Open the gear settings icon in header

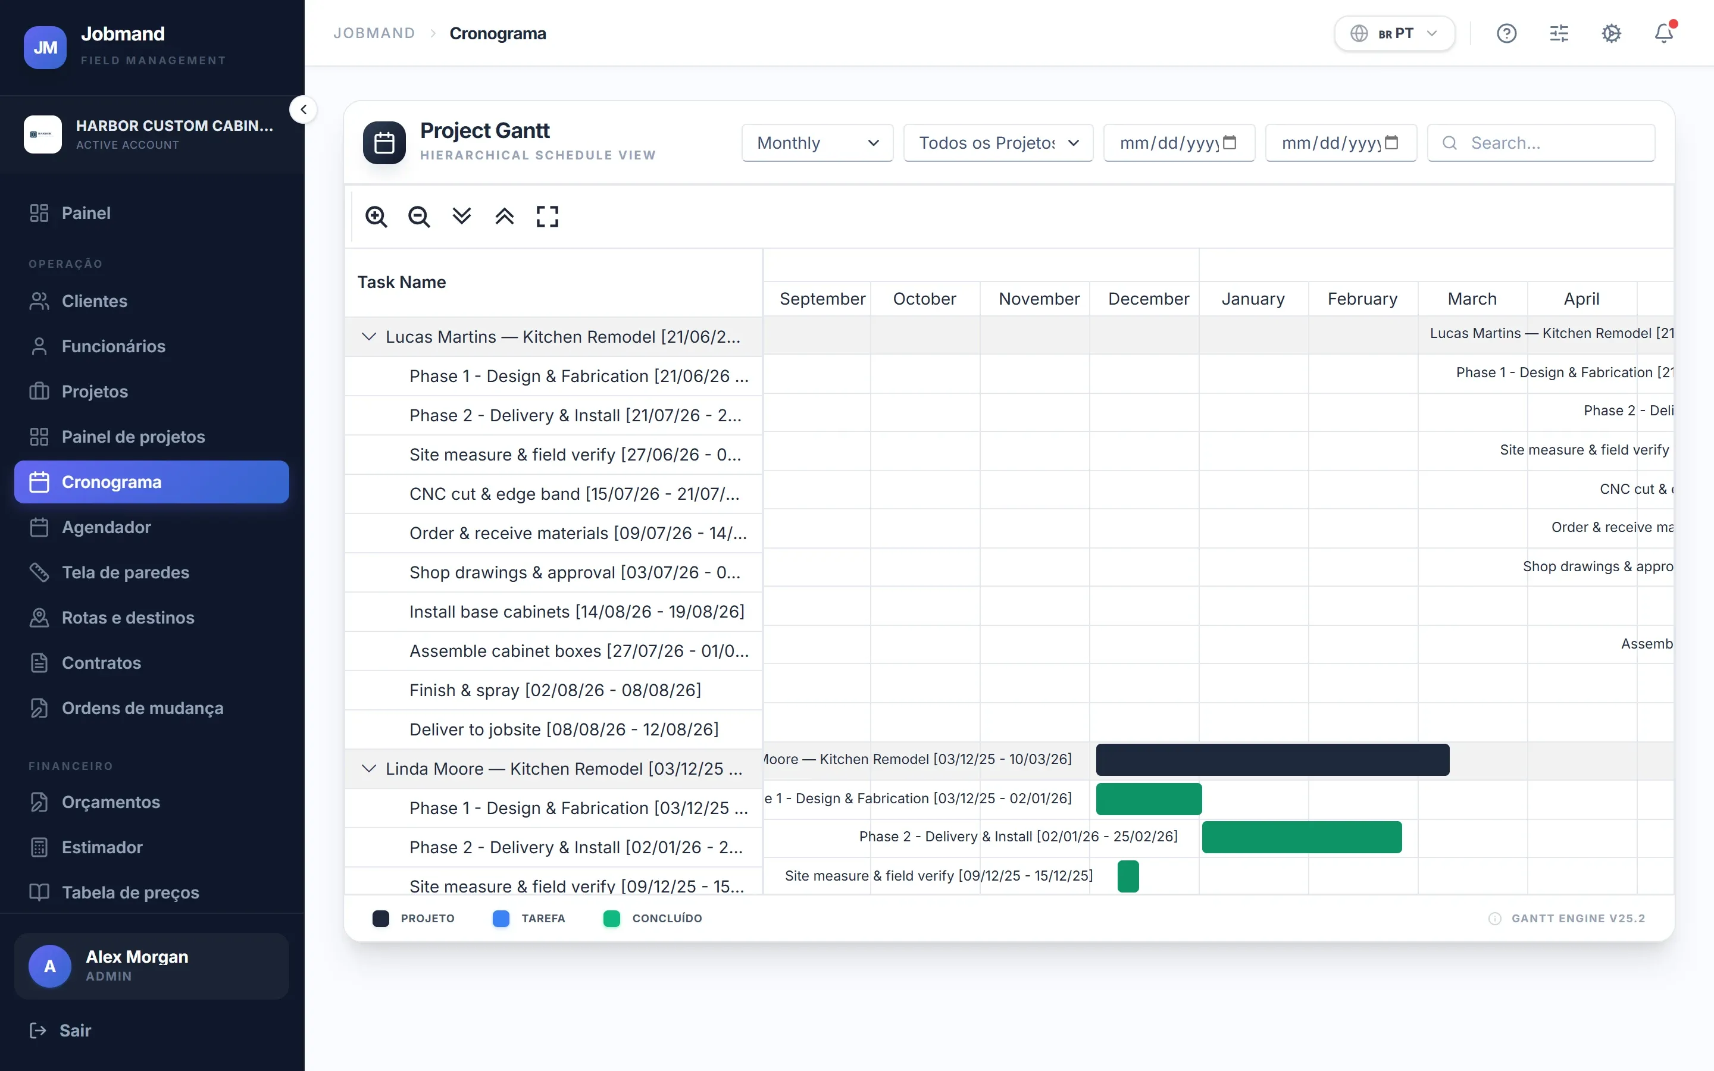1611,33
